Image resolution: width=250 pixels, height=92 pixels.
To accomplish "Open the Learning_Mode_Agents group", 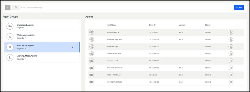I will [42, 58].
